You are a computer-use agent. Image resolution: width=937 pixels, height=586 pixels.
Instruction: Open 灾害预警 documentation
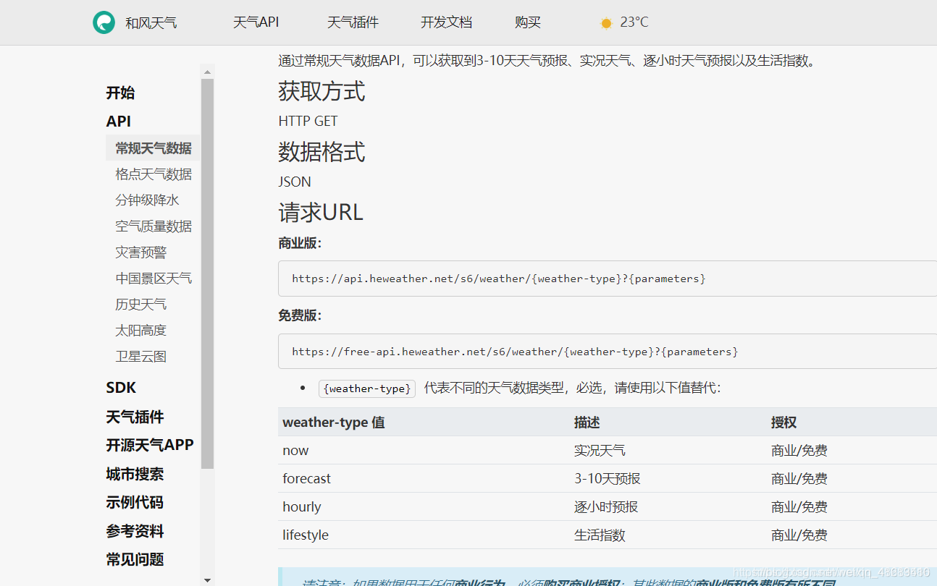click(140, 252)
